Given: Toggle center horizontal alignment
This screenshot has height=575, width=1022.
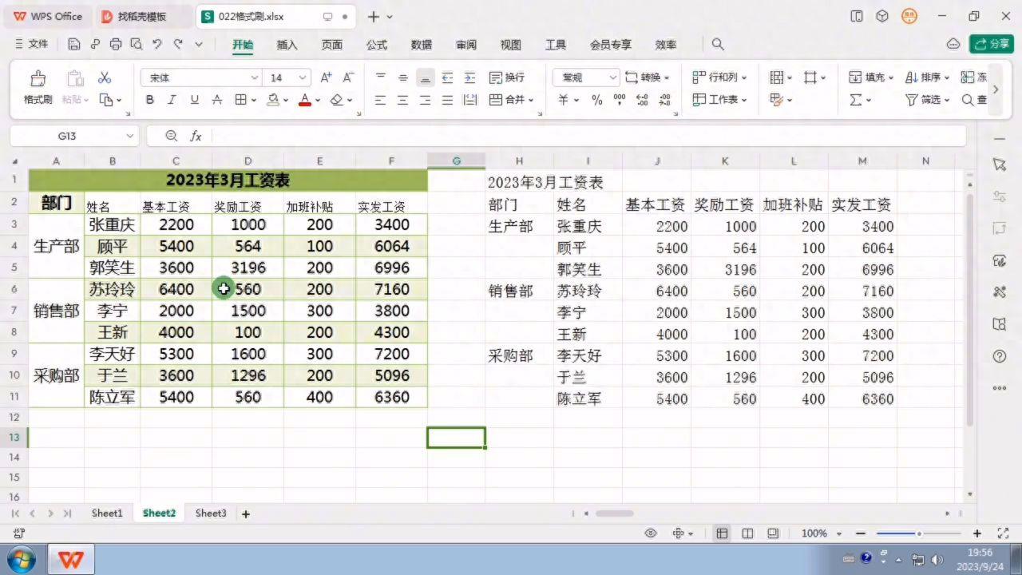Looking at the screenshot, I should [x=403, y=100].
